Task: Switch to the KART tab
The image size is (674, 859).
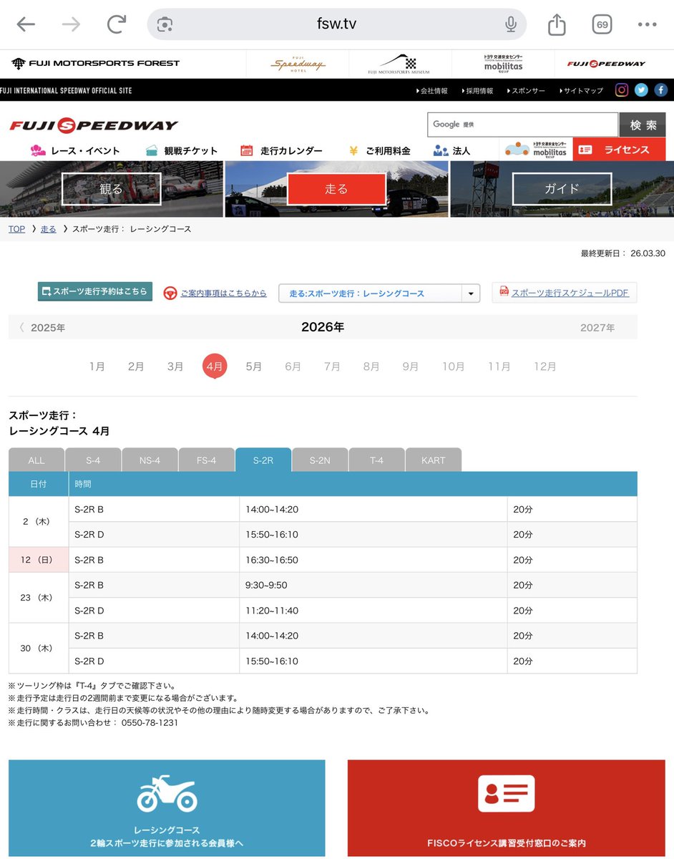Action: (434, 460)
